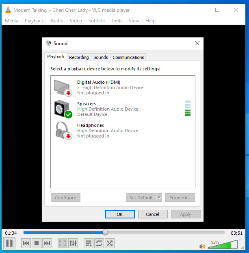This screenshot has width=249, height=253.
Task: Select the Speakers default device
Action: pyautogui.click(x=123, y=109)
